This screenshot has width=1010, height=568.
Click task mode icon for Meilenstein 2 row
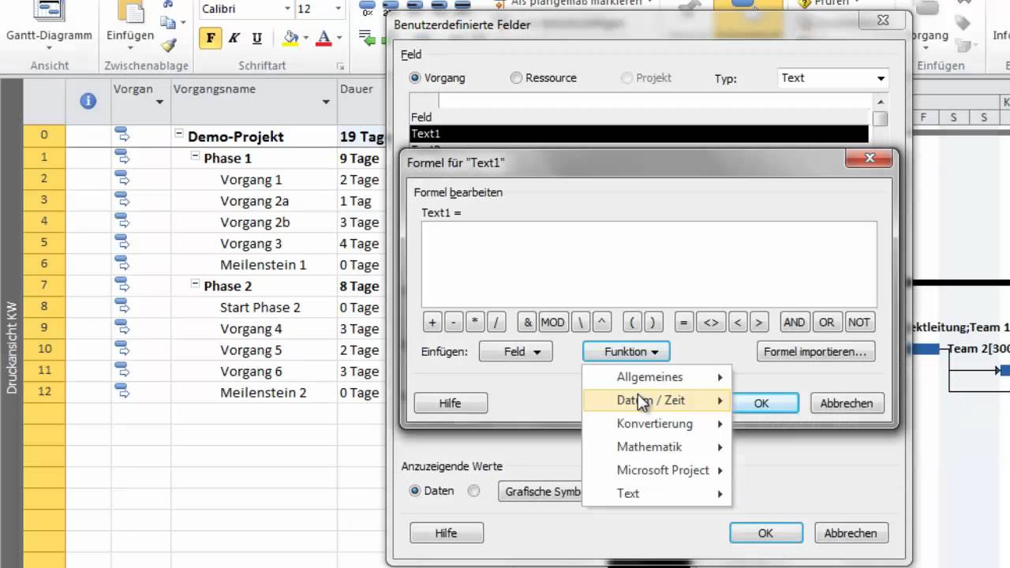click(x=122, y=392)
